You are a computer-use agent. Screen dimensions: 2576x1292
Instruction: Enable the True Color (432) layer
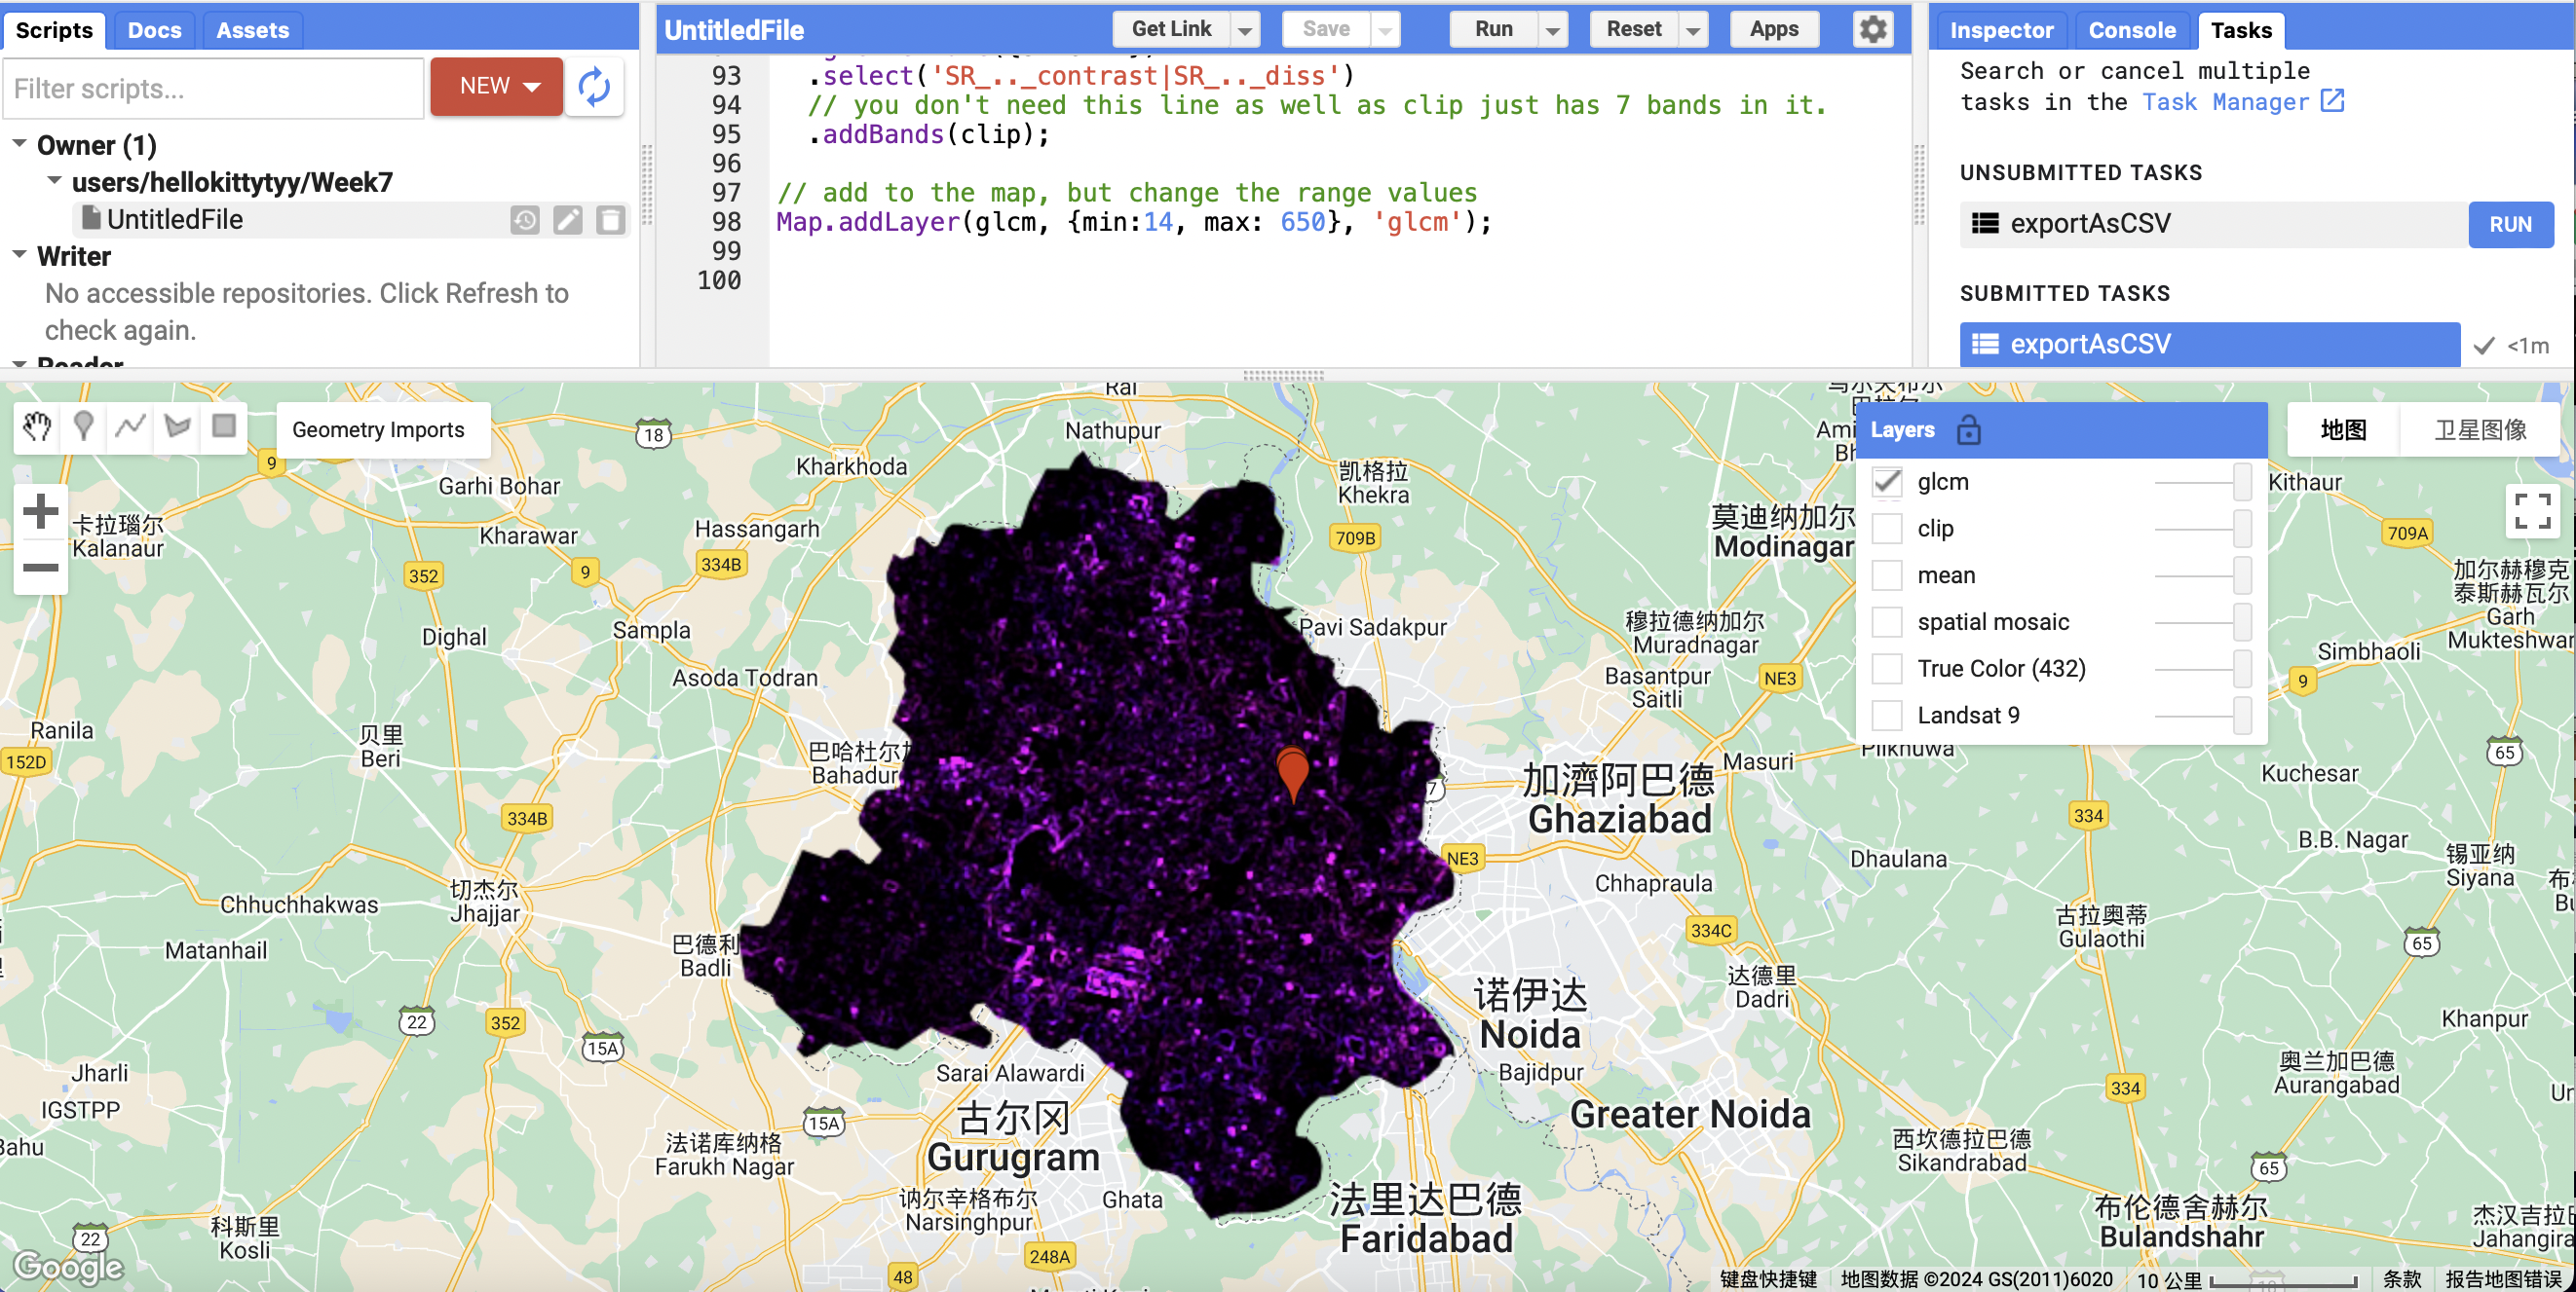coord(1887,669)
